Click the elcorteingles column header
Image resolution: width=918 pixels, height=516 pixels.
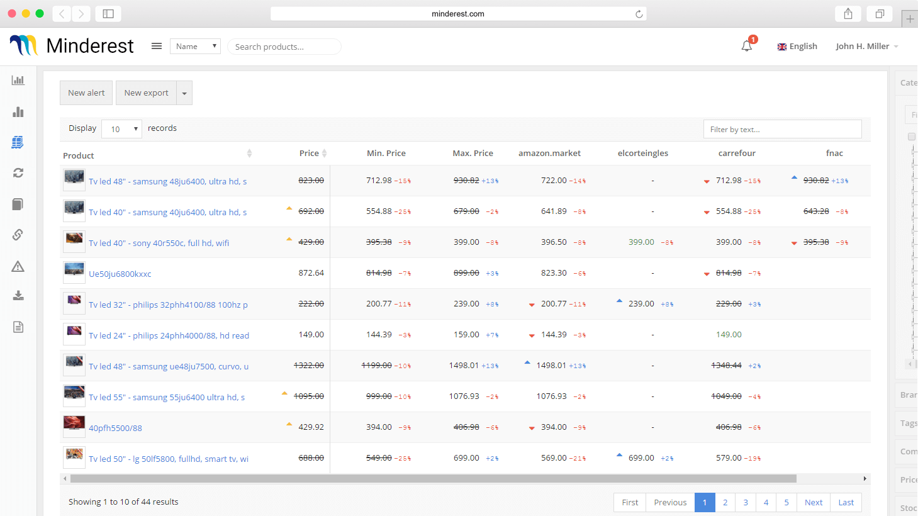(643, 153)
